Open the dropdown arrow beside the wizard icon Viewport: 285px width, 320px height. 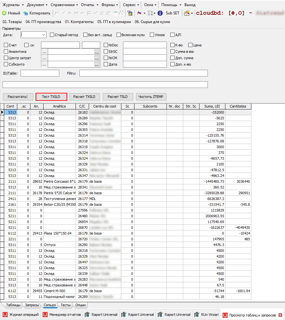(192, 13)
